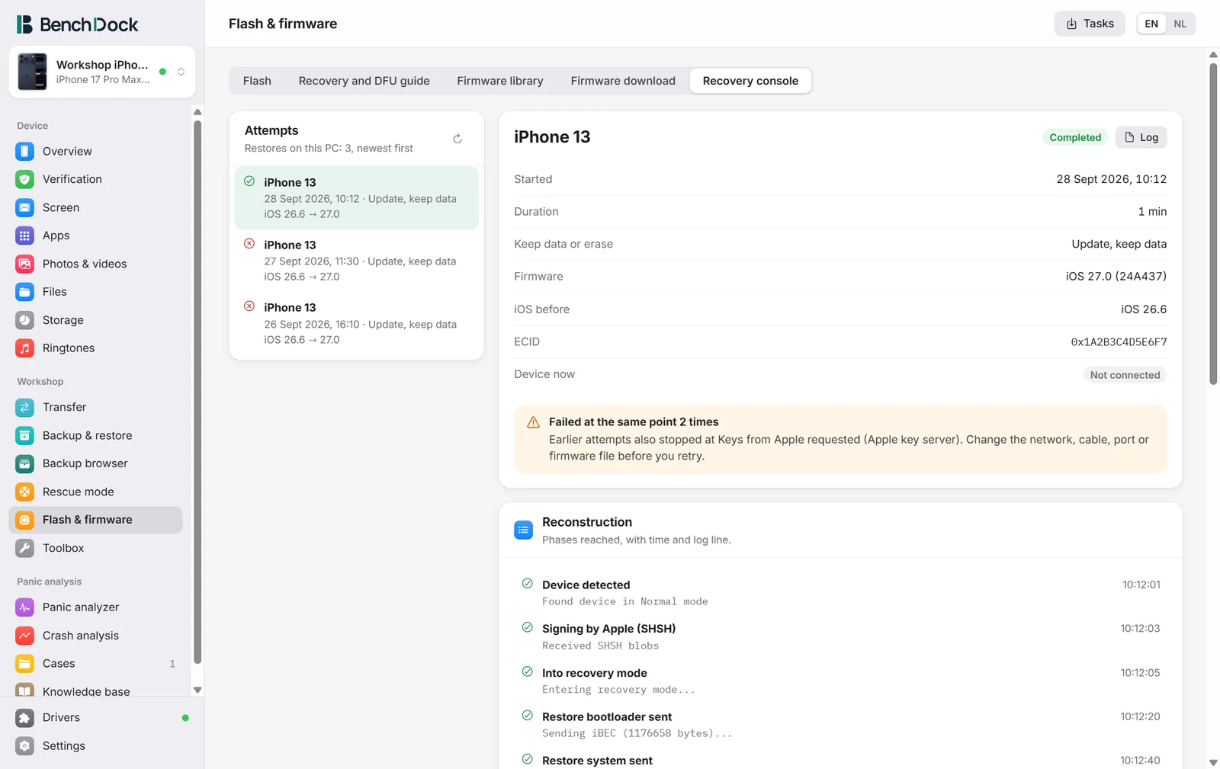The width and height of the screenshot is (1220, 769).
Task: Open the Transfer arrows icon
Action: [24, 407]
